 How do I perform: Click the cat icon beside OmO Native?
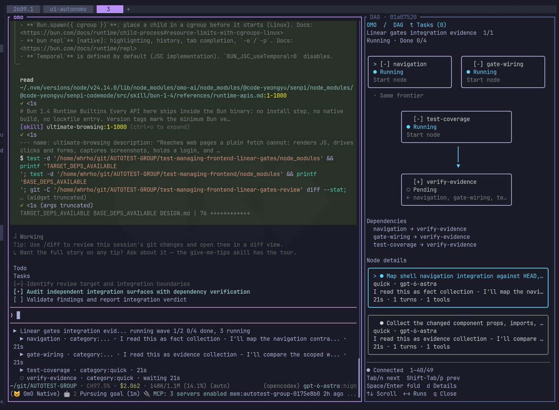17,394
